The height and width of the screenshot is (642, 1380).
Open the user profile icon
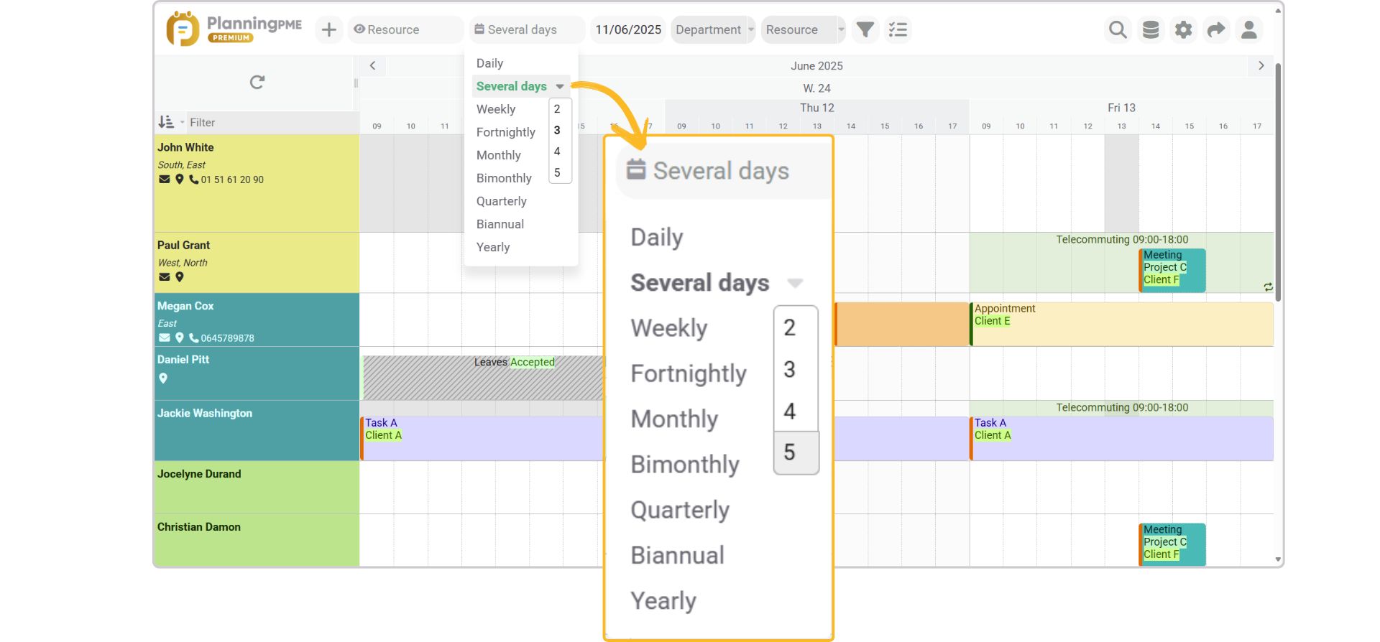pyautogui.click(x=1249, y=29)
